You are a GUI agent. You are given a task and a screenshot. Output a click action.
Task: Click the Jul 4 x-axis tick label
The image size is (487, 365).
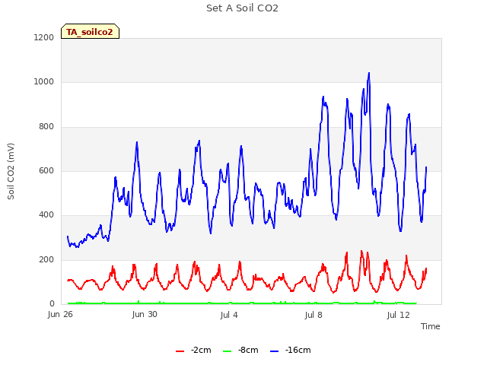(229, 315)
